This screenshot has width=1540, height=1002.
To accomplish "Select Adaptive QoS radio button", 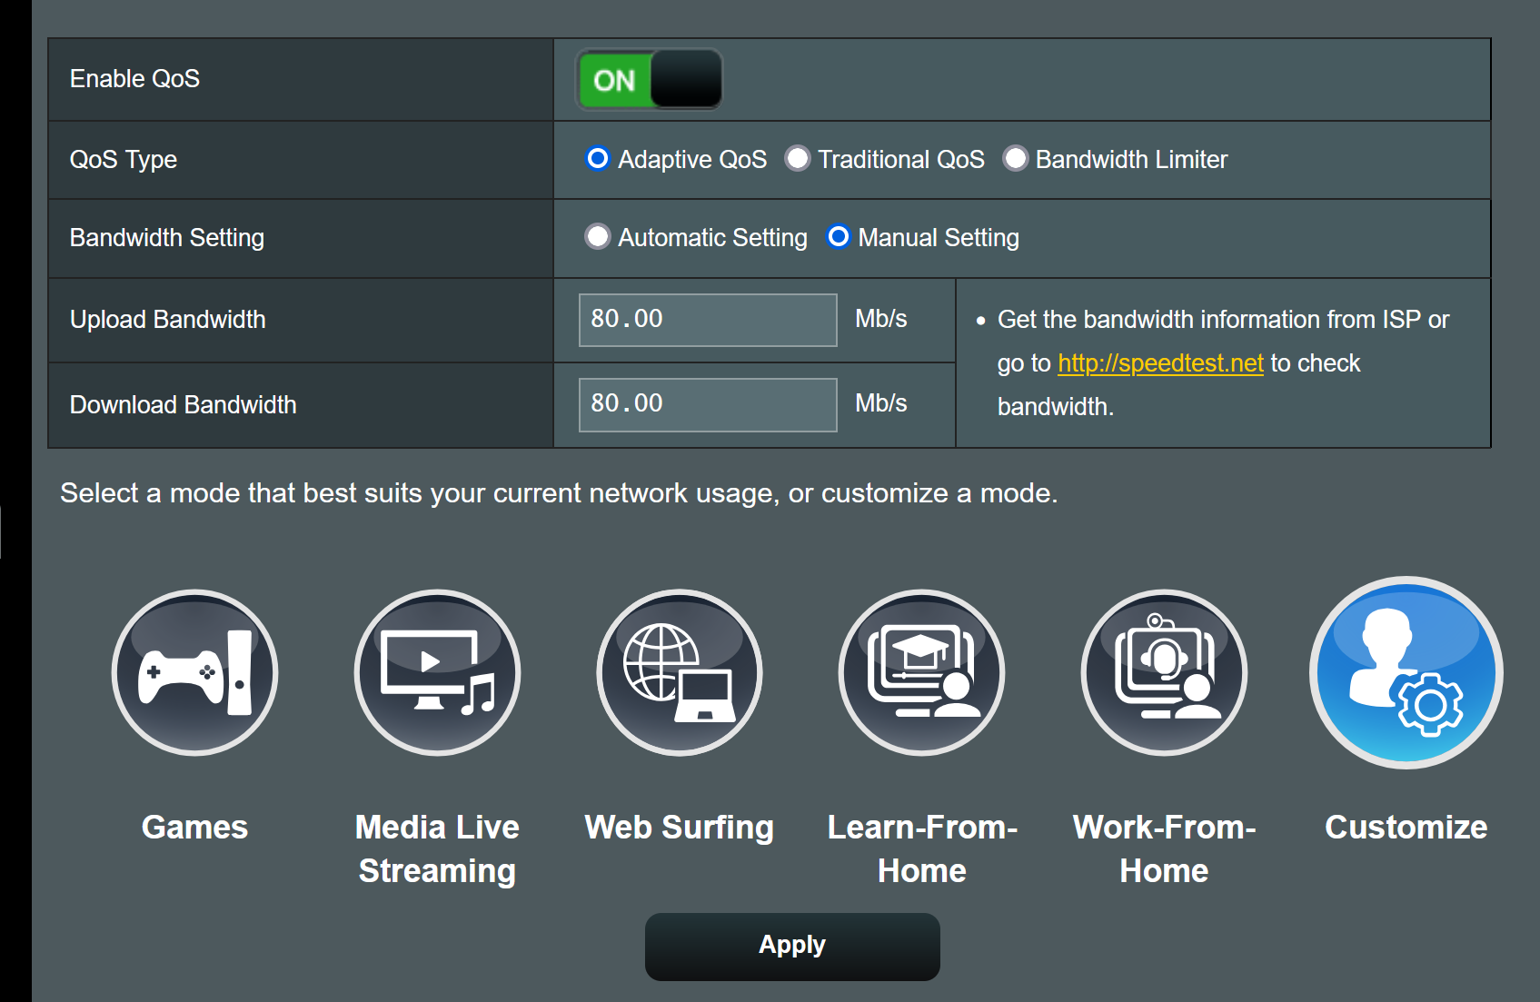I will coord(598,159).
